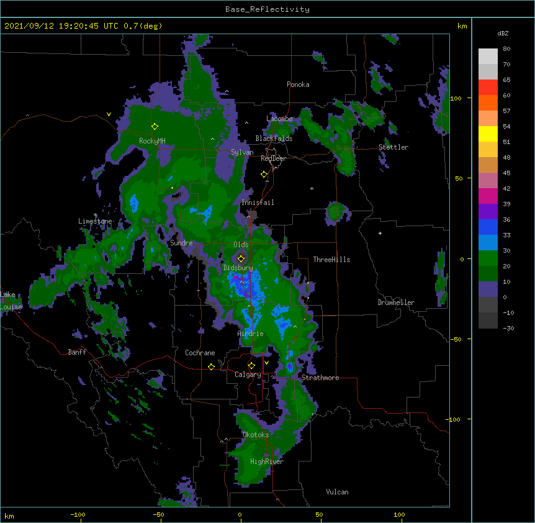Pick the dusty pink 42-45 dBZ swatch
The width and height of the screenshot is (535, 523).
(x=488, y=181)
